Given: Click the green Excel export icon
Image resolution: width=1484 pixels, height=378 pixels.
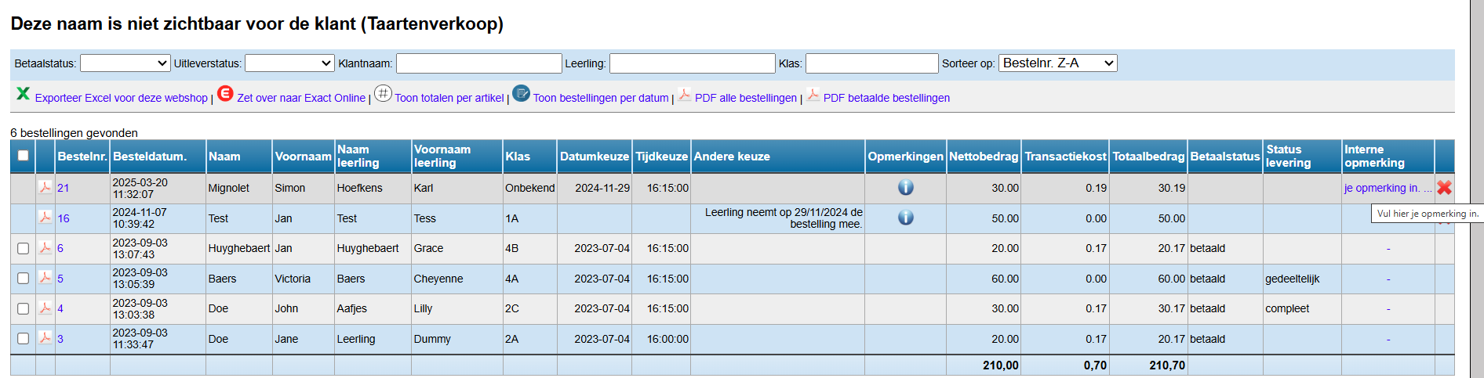Looking at the screenshot, I should [23, 93].
